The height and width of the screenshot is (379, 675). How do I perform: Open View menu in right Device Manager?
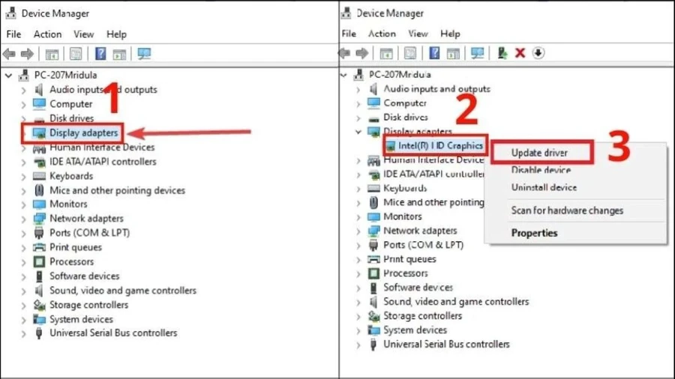(418, 34)
